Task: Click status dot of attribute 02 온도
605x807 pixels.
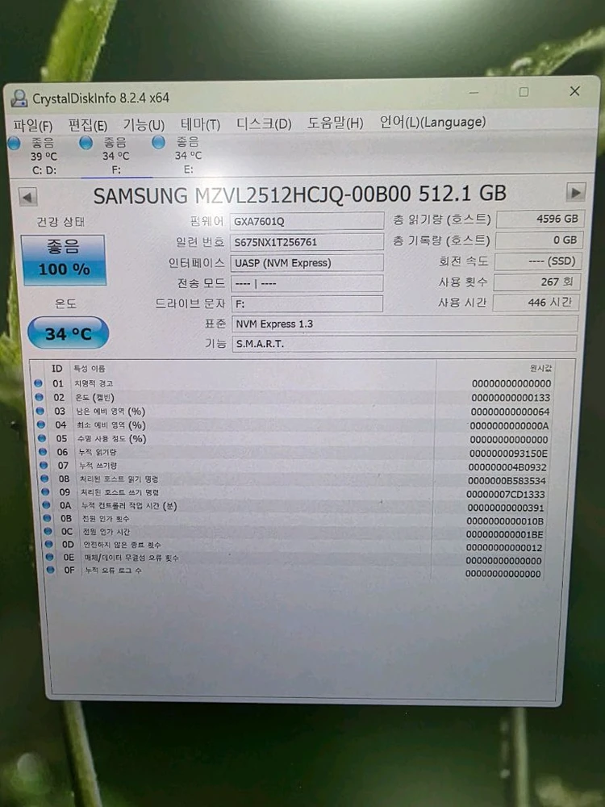Action: [39, 397]
